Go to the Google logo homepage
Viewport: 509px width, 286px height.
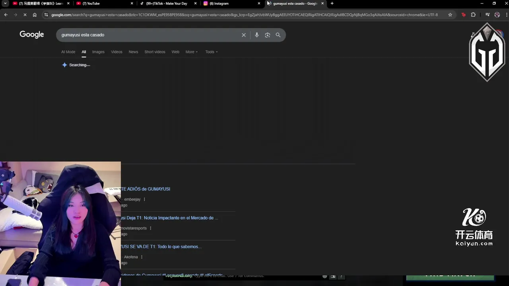click(32, 35)
